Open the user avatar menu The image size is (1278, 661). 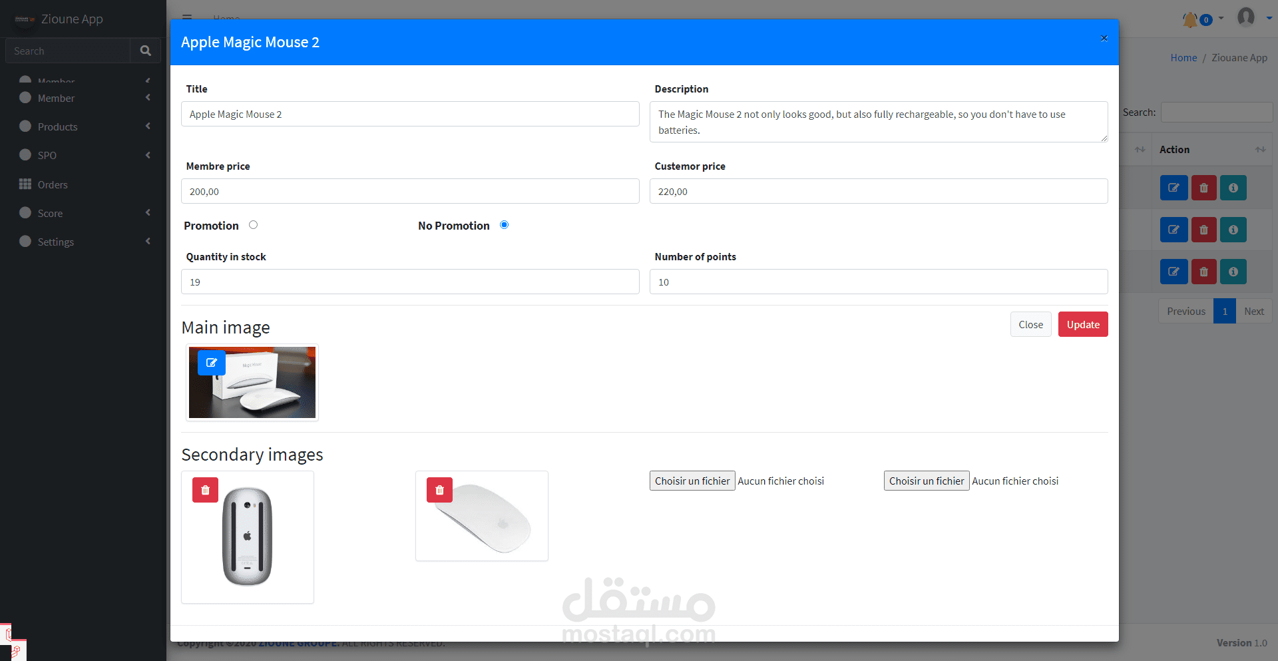(1246, 17)
